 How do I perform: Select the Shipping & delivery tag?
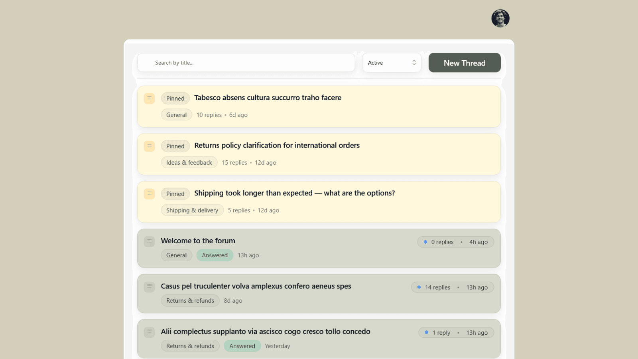pyautogui.click(x=192, y=210)
